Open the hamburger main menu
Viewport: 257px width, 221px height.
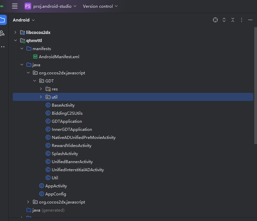point(15,6)
